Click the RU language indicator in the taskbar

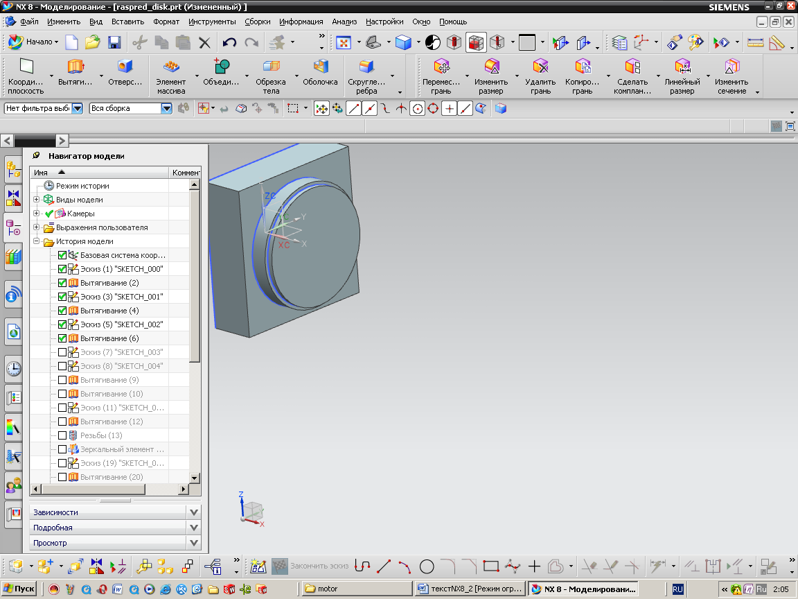pyautogui.click(x=677, y=589)
